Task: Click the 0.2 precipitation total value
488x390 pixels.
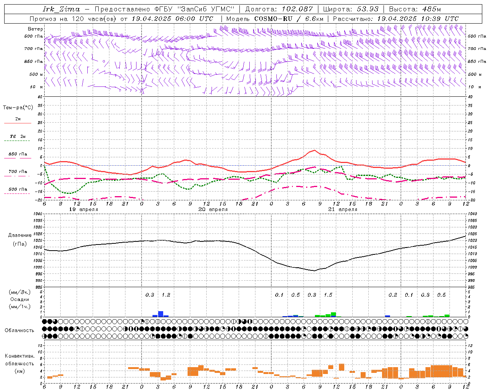Action: click(393, 295)
